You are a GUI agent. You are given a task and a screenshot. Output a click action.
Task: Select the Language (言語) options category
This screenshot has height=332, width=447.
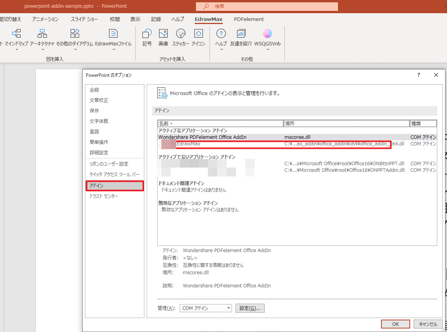[114, 131]
